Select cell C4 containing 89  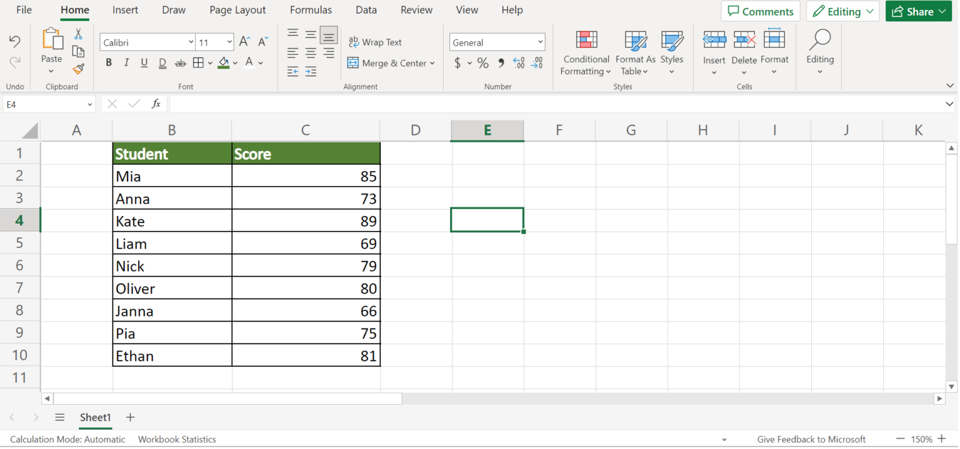click(306, 221)
